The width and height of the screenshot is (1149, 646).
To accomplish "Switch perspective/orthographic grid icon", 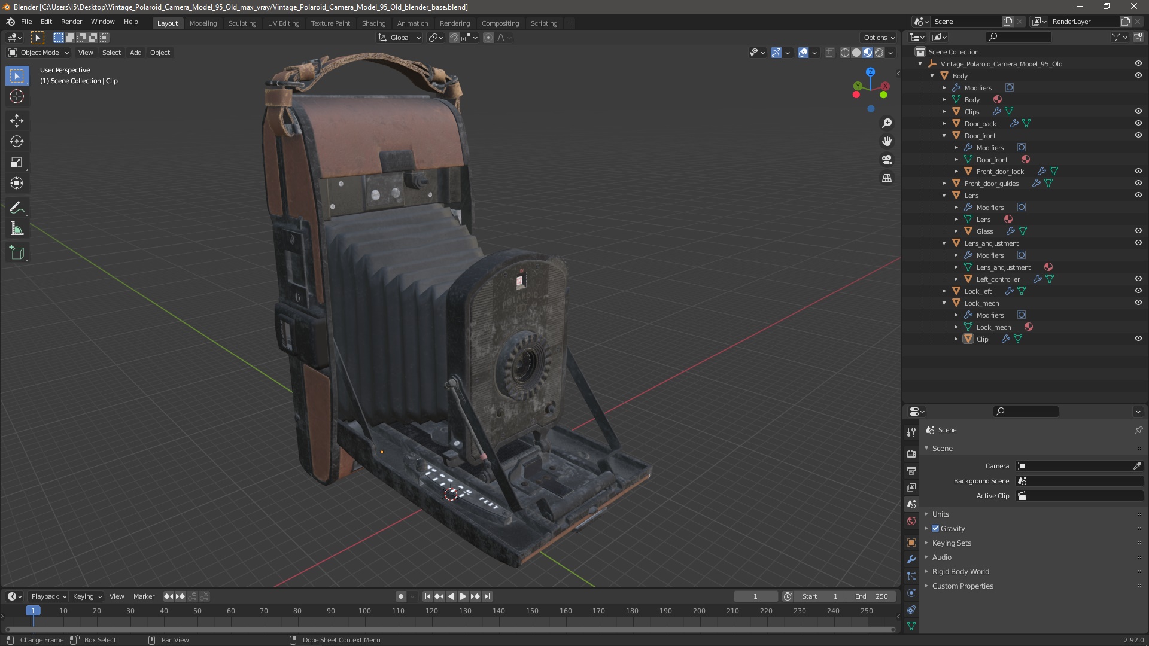I will [x=887, y=178].
